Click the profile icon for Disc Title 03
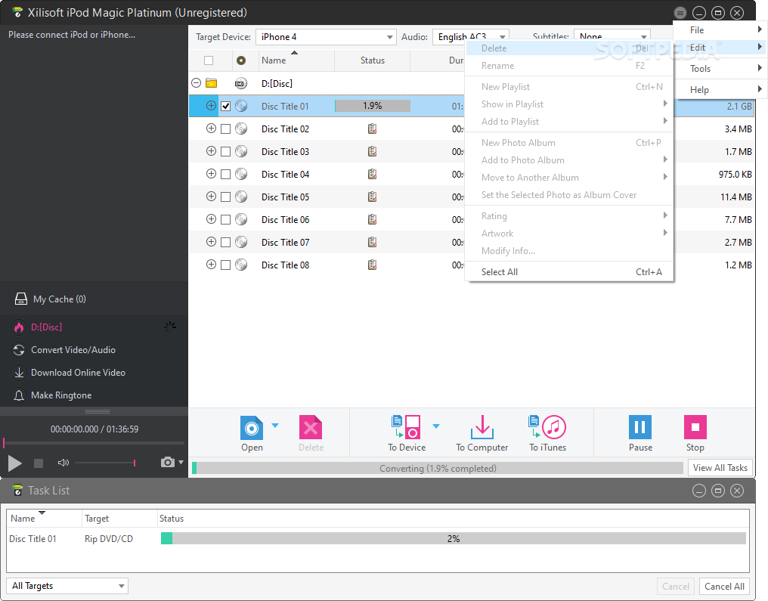768x601 pixels. coord(372,151)
